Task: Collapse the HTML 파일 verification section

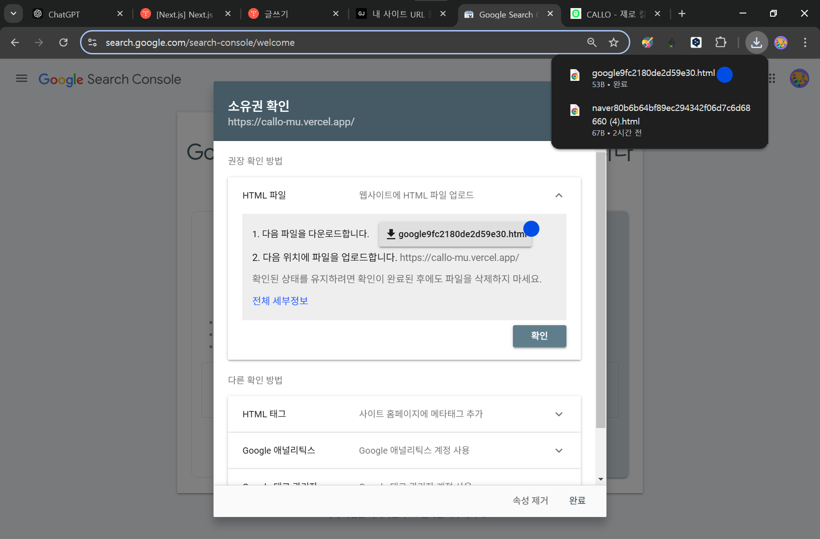Action: [559, 195]
